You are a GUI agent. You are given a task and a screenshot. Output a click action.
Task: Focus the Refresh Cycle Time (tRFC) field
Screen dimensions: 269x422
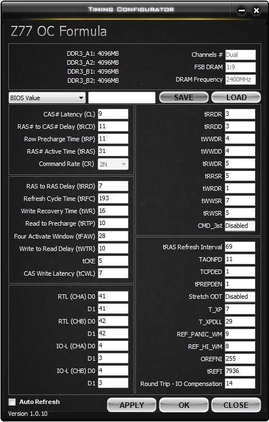[113, 199]
